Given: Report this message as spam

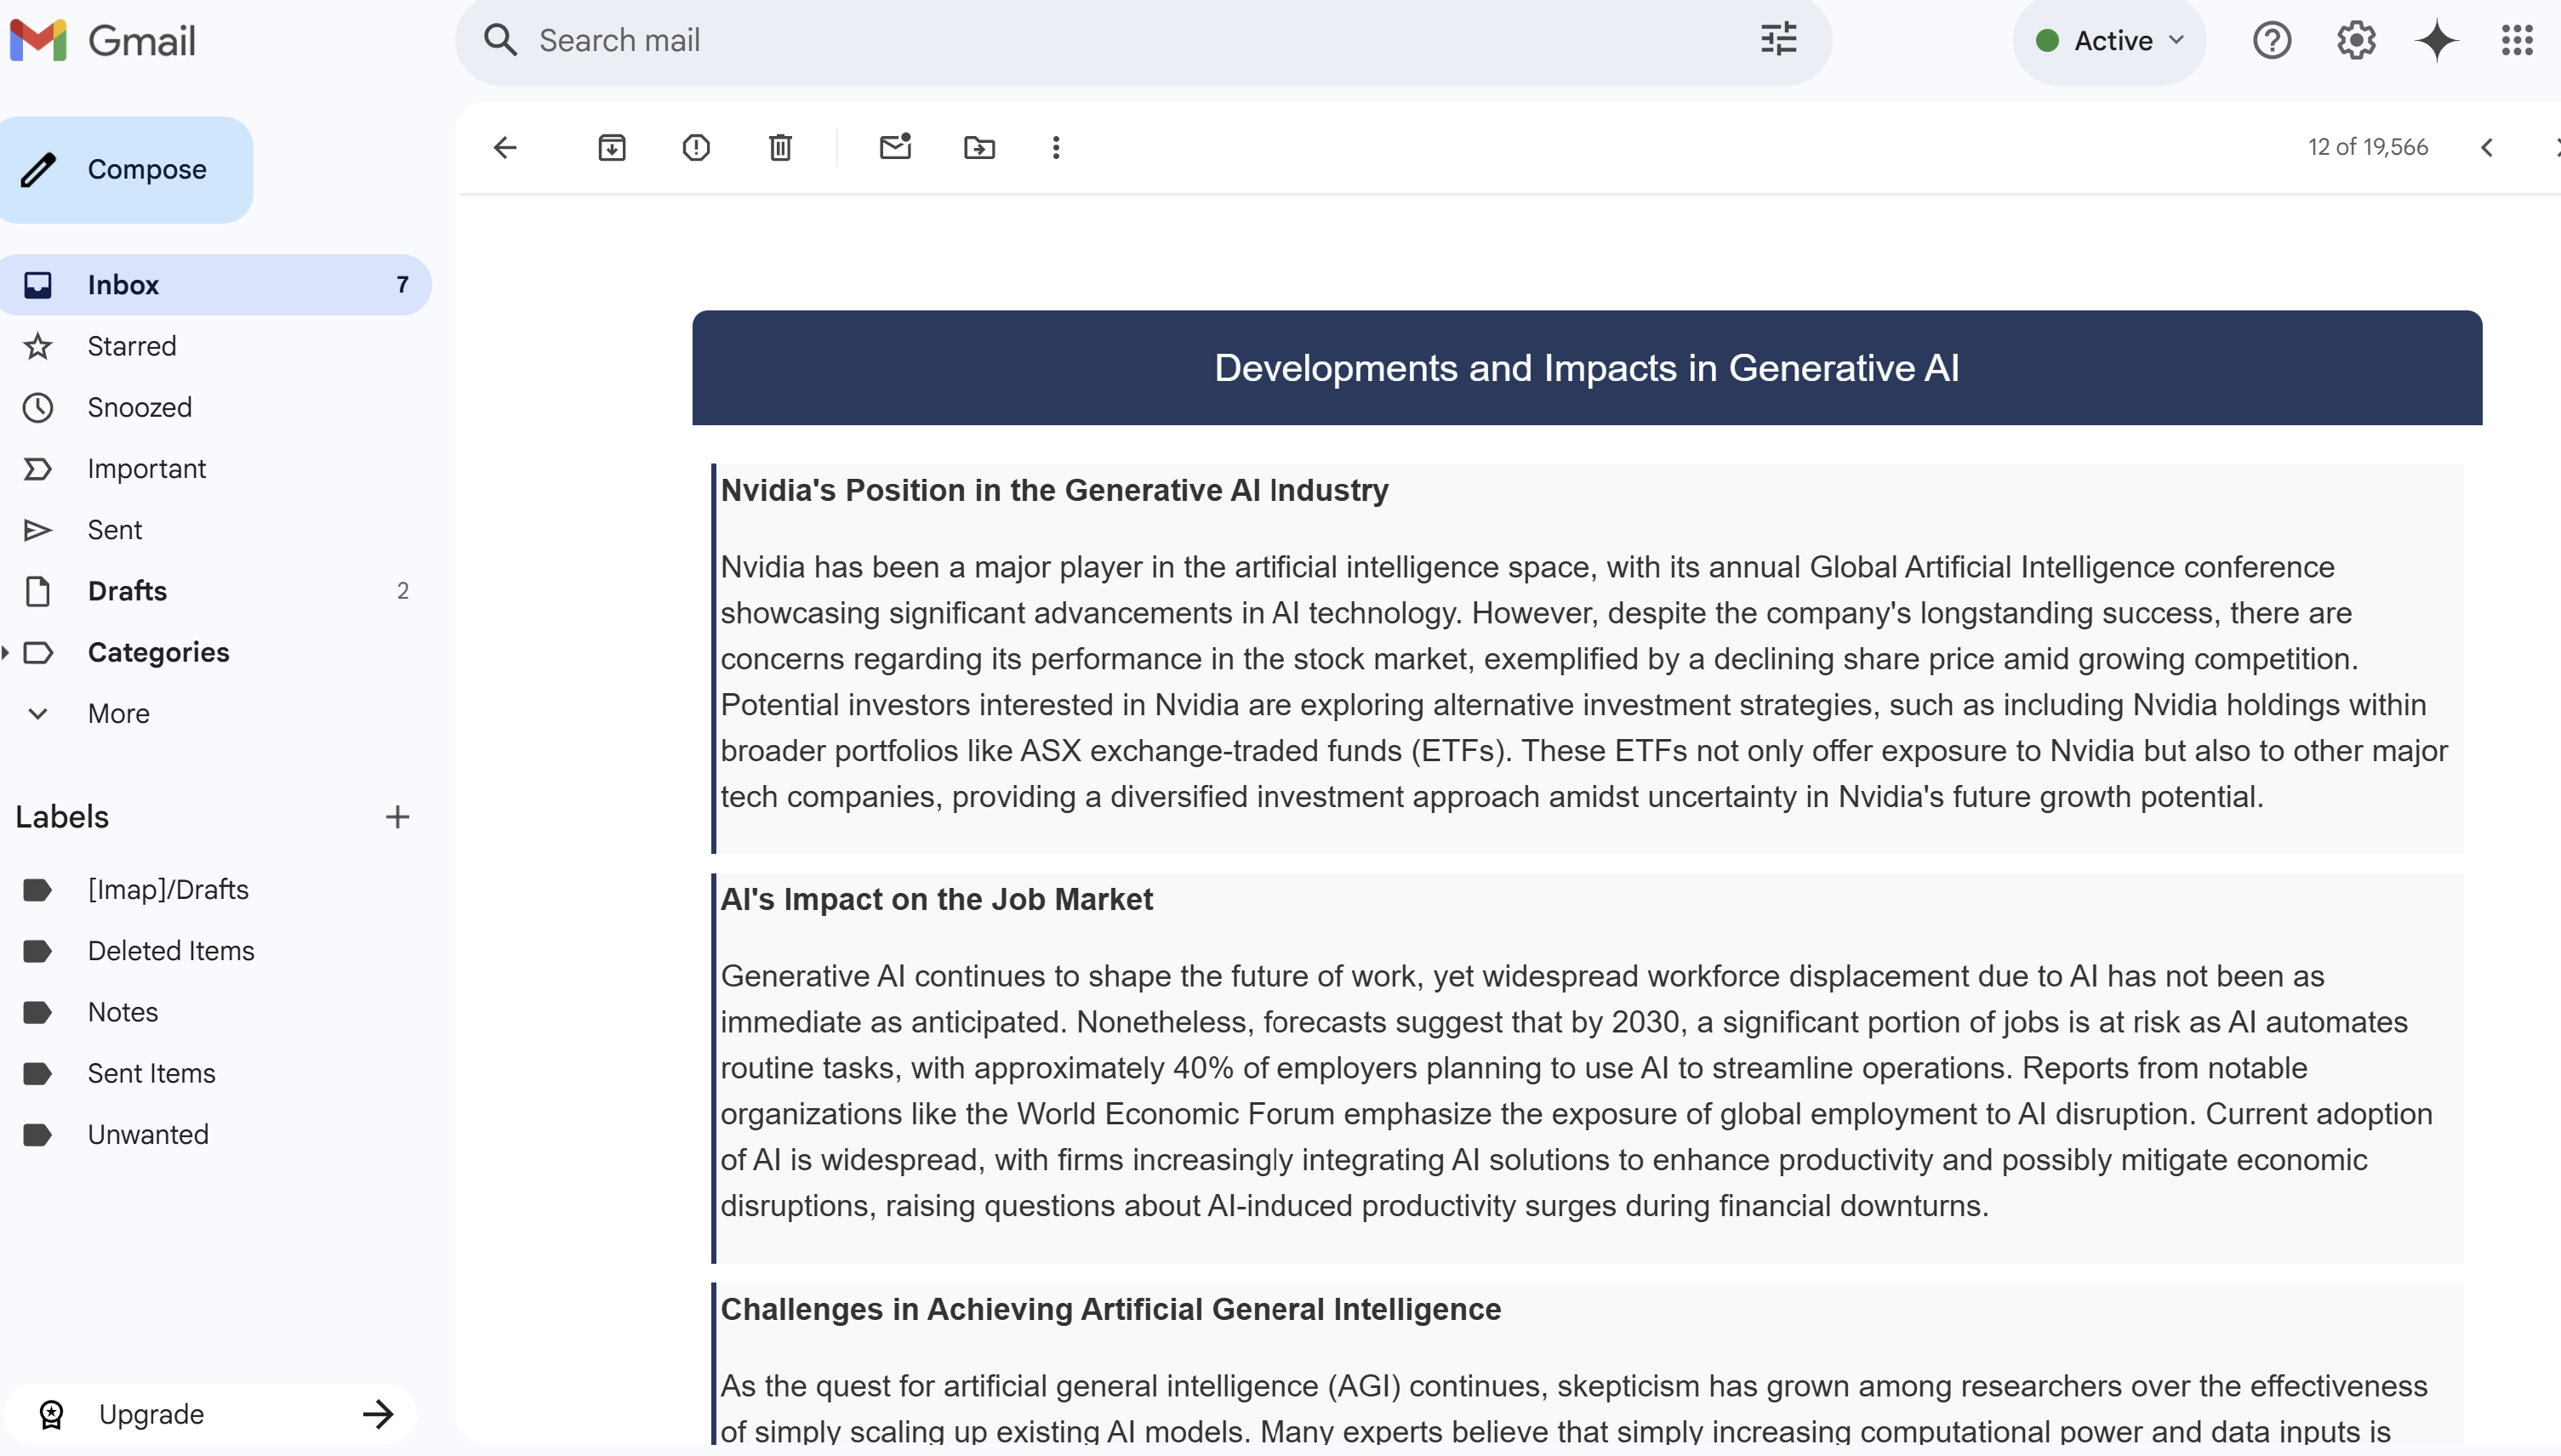Looking at the screenshot, I should [695, 148].
